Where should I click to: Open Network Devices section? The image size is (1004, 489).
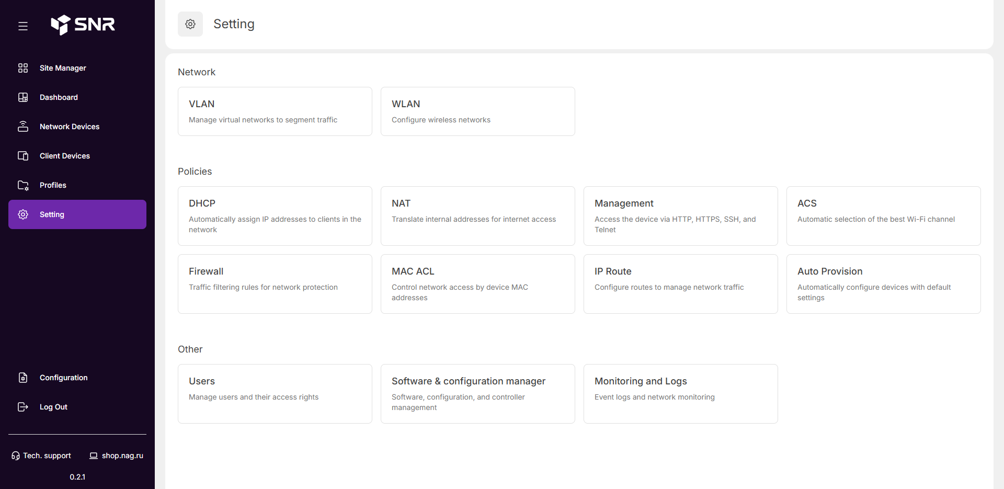click(x=77, y=127)
